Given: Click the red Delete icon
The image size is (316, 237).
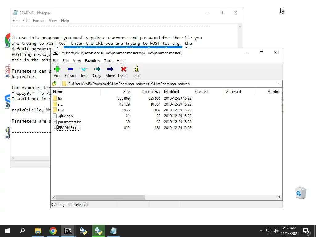Looking at the screenshot, I should click(x=123, y=69).
